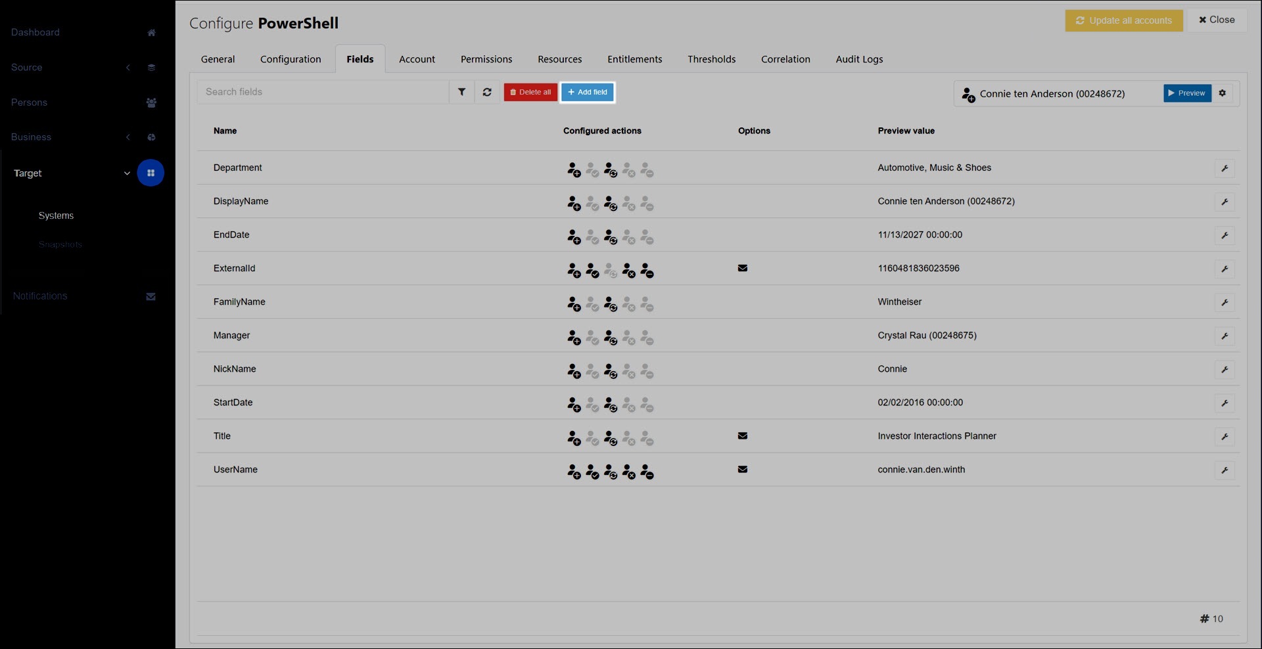Open preview settings gear icon
Screen dimensions: 1262x649
point(1223,93)
